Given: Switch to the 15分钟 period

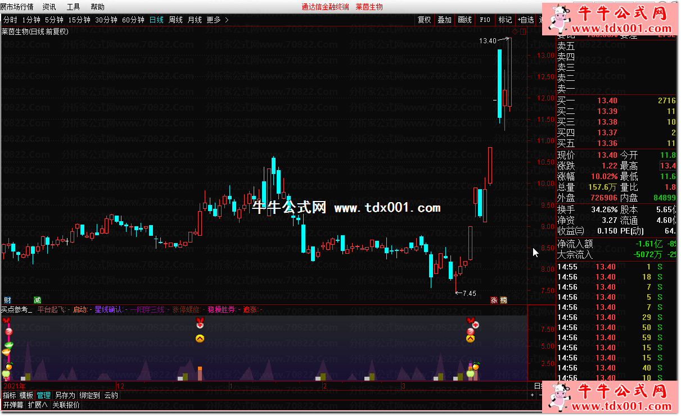Looking at the screenshot, I should point(79,20).
